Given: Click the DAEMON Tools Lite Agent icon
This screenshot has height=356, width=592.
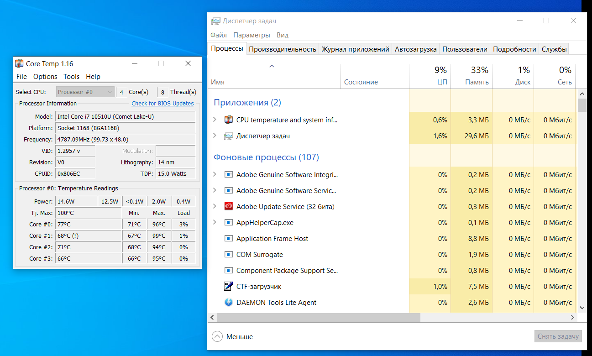Looking at the screenshot, I should pyautogui.click(x=229, y=303).
